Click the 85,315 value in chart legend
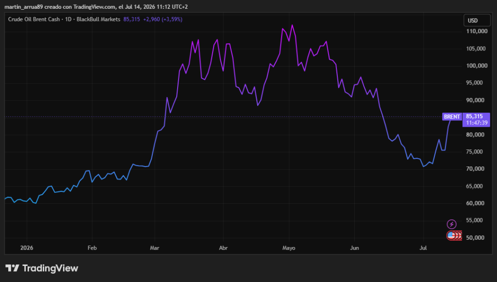 [132, 19]
